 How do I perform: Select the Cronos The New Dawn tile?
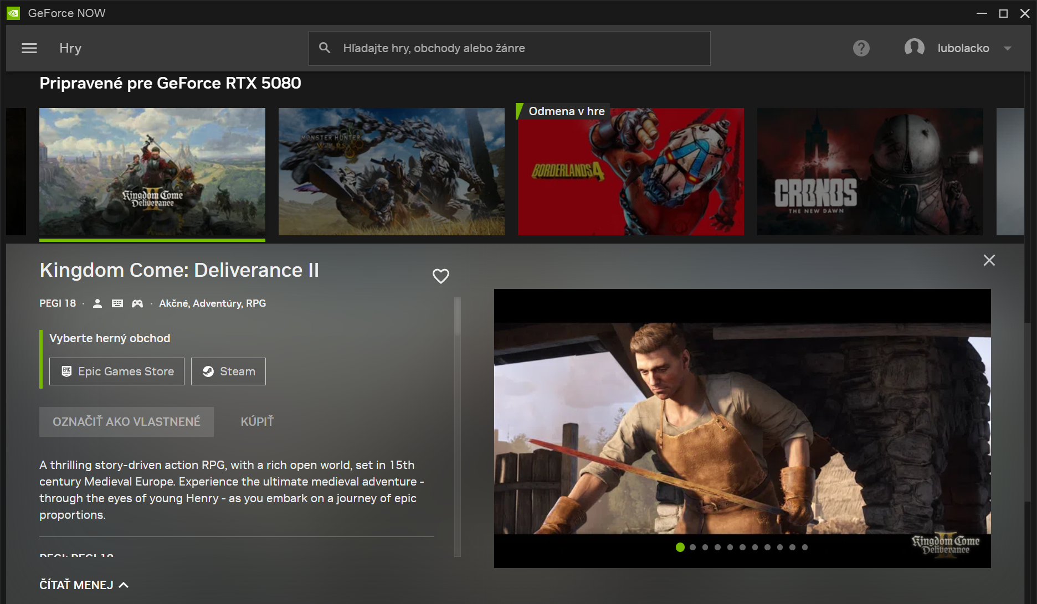click(870, 172)
